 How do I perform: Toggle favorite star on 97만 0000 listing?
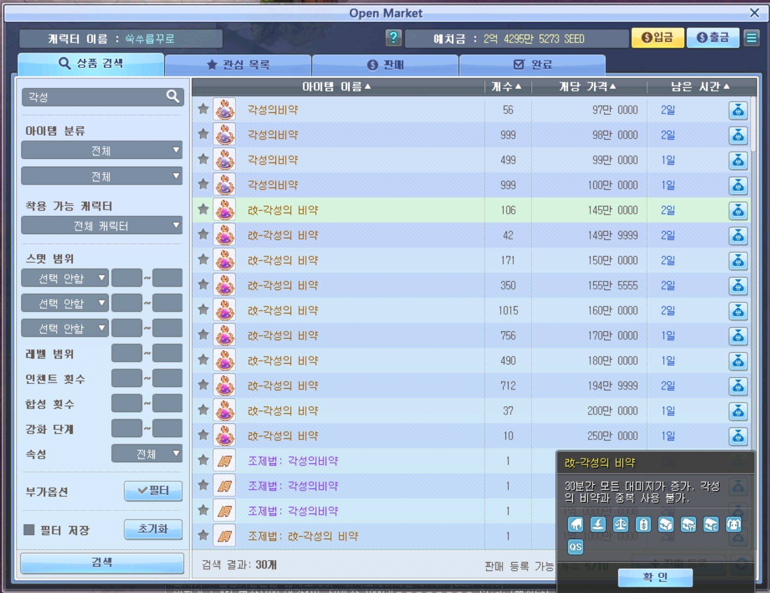[203, 109]
